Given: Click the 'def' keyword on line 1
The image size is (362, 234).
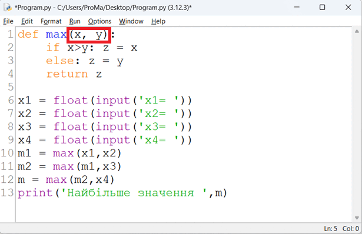Looking at the screenshot, I should point(28,35).
